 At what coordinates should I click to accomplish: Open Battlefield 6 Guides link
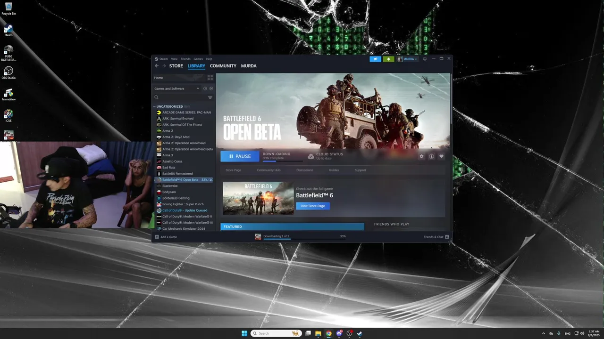click(334, 170)
